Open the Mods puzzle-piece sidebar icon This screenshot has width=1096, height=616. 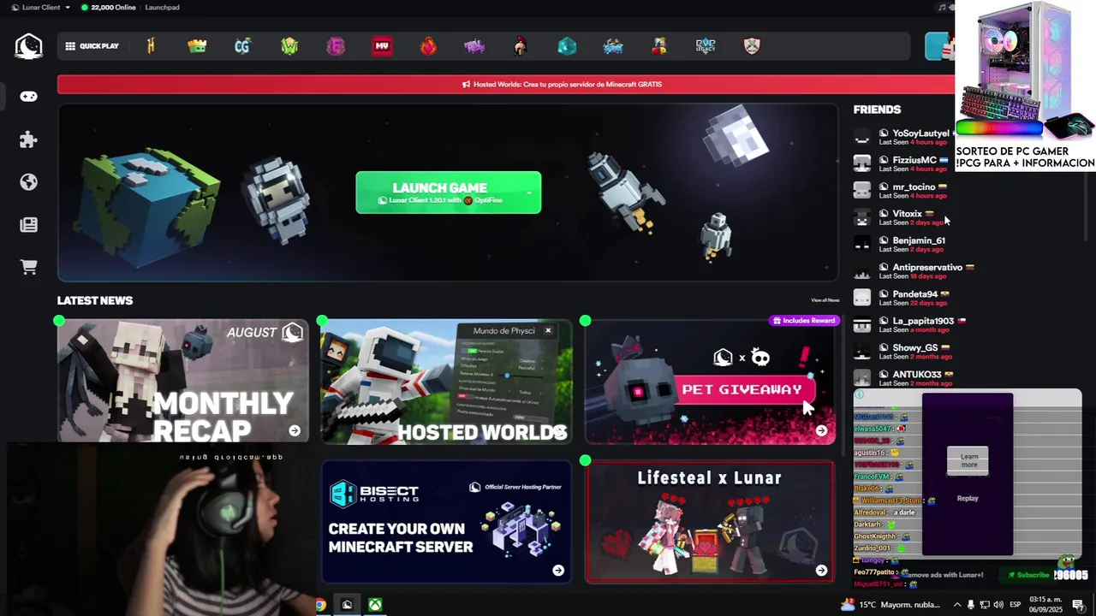28,139
